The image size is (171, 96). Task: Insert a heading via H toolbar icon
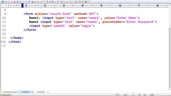[29, 2]
